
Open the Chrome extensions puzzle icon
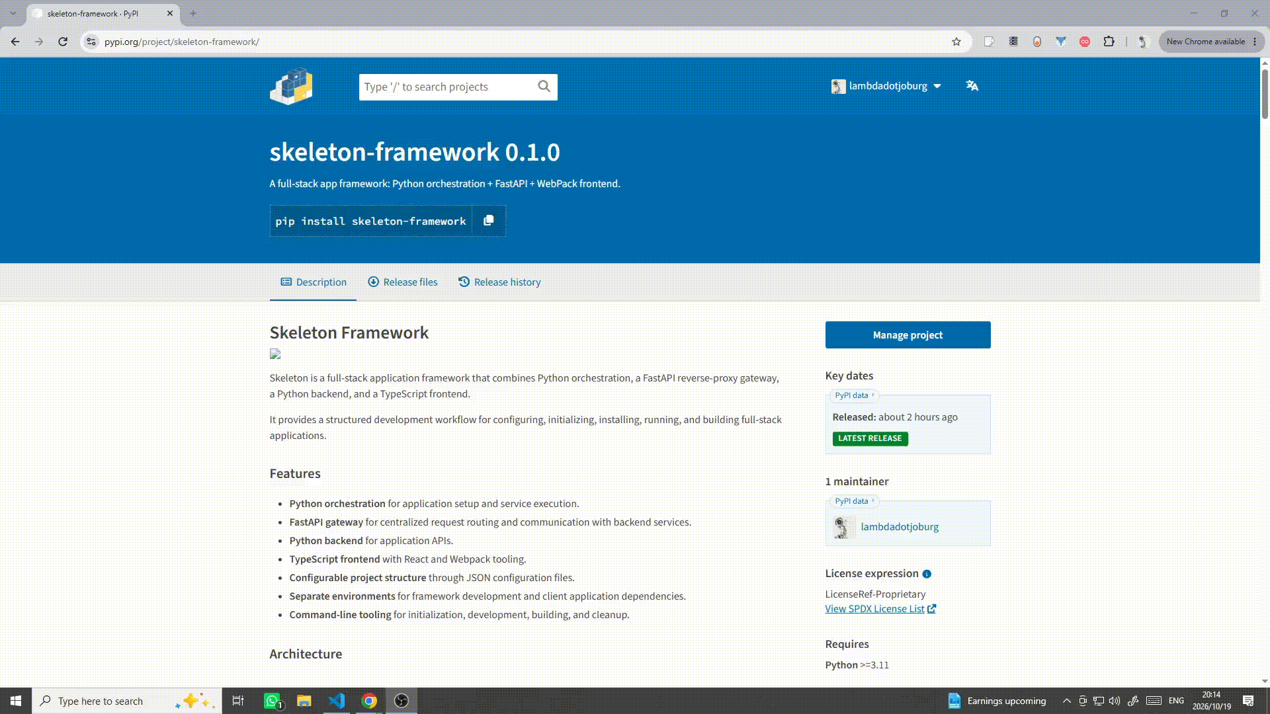tap(1109, 42)
